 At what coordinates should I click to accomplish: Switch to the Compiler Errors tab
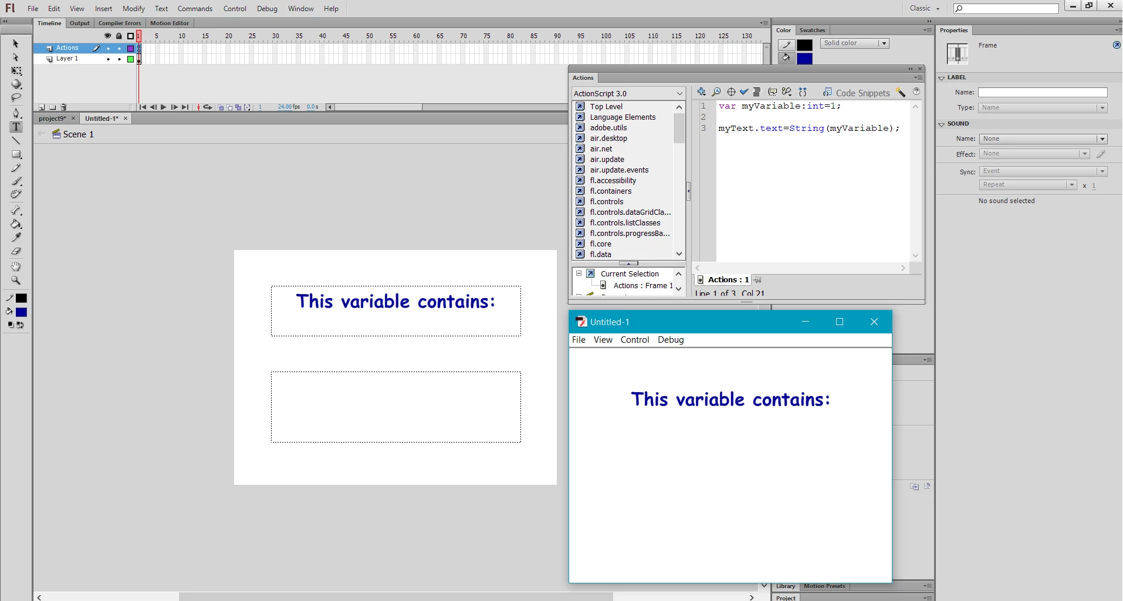click(120, 23)
